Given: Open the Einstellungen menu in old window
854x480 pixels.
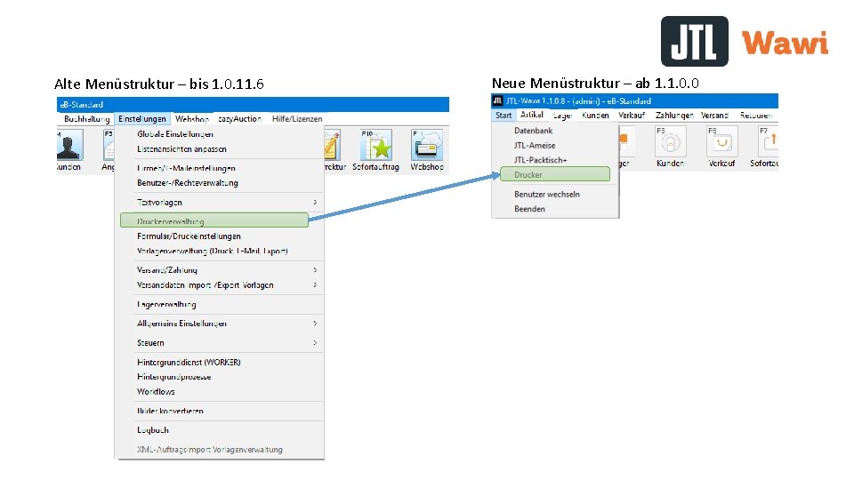Looking at the screenshot, I should (142, 118).
